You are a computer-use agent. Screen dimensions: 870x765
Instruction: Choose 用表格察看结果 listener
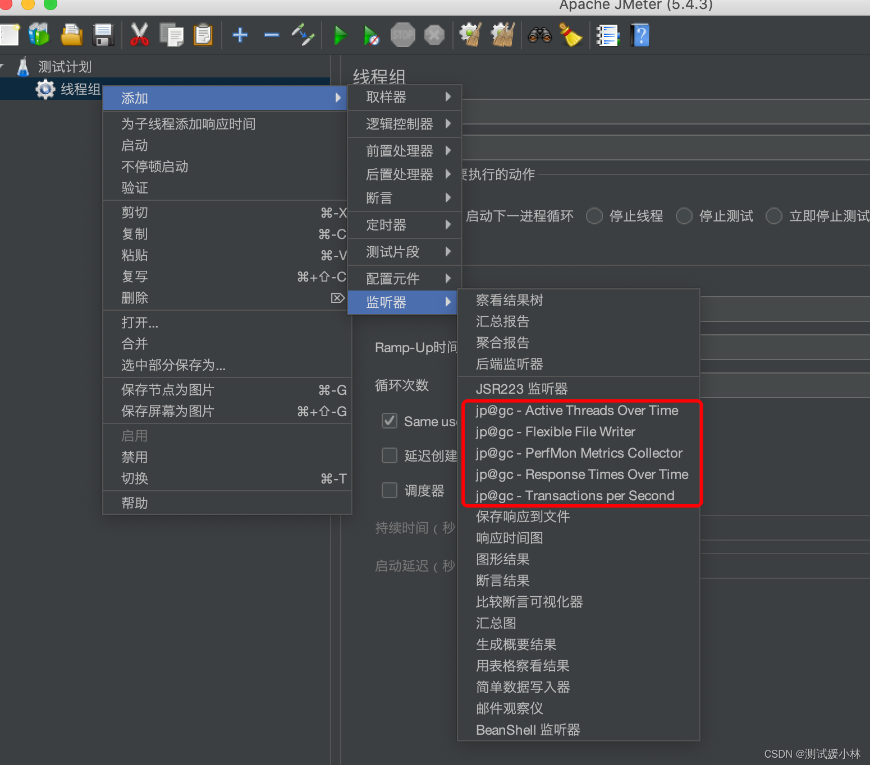579,666
